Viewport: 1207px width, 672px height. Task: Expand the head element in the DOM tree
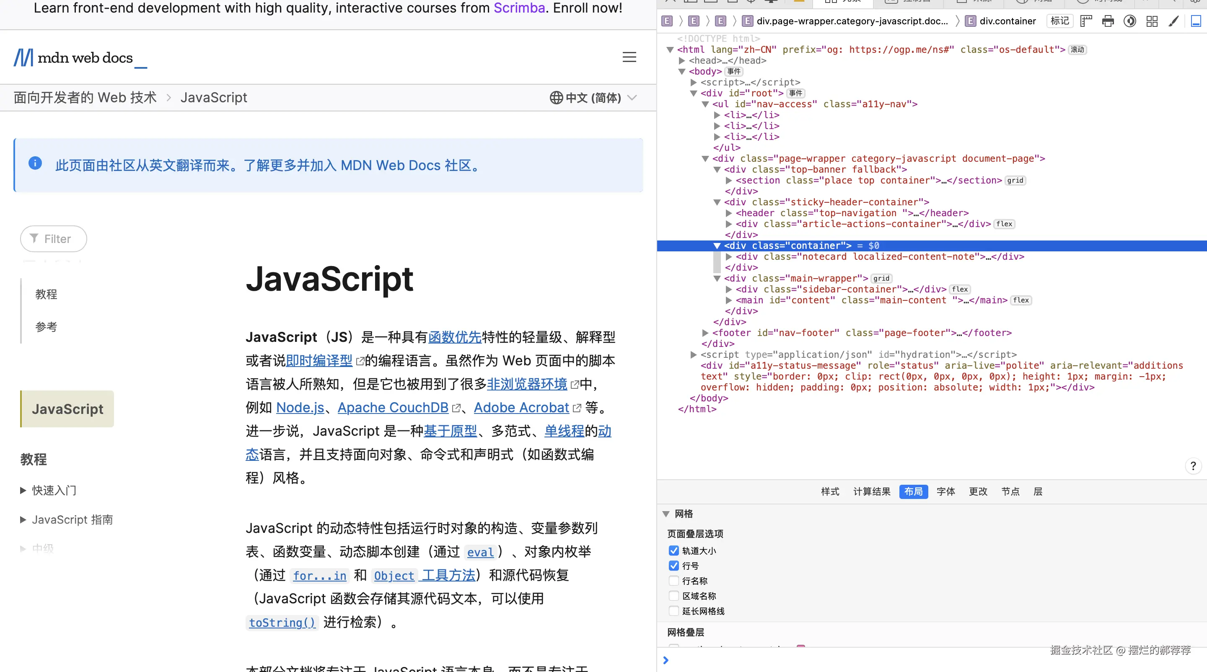682,60
